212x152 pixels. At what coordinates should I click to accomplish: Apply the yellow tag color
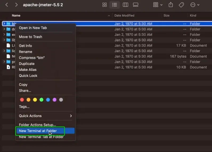[x=35, y=100]
